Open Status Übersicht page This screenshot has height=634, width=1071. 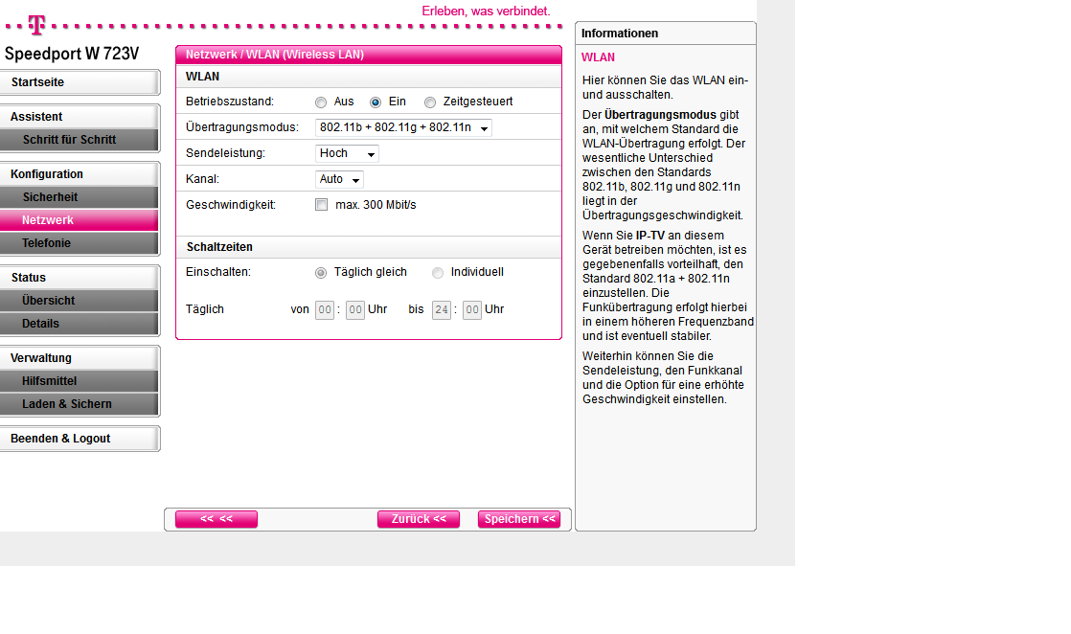click(80, 301)
